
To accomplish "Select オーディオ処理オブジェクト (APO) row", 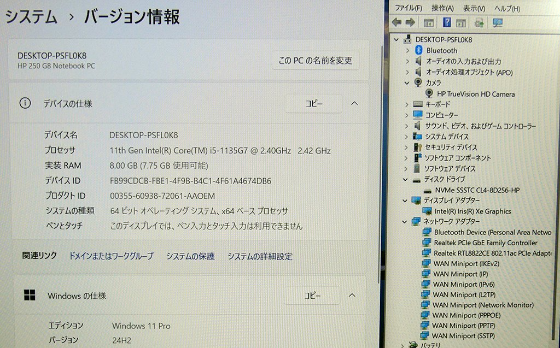I will [464, 72].
